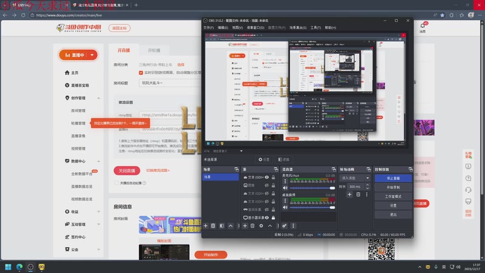Collapse the 创作管理 section in sidebar
Viewport: 485px width, 273px height.
[x=99, y=98]
